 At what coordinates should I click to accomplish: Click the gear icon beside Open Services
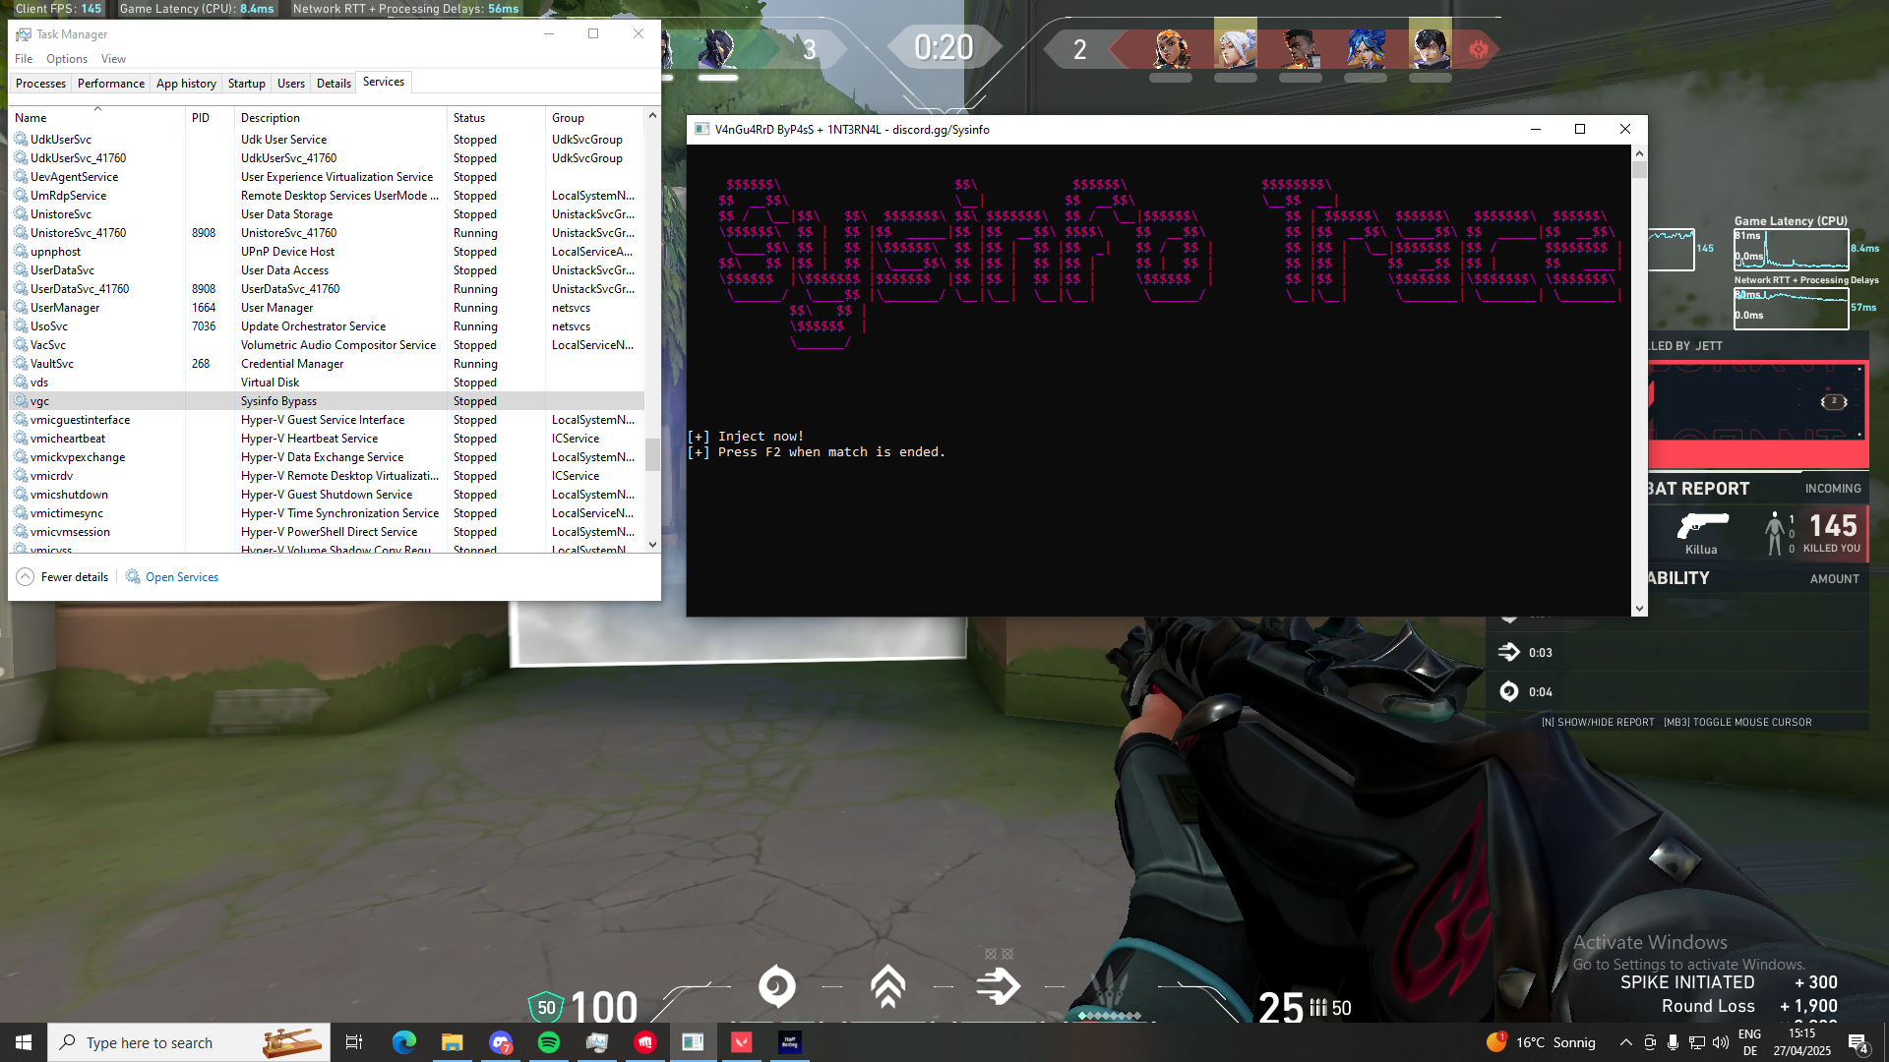[x=133, y=577]
